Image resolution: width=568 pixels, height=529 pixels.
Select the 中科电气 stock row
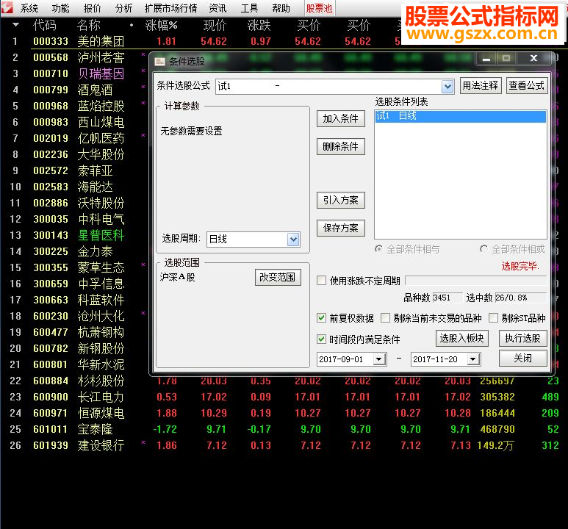(101, 219)
